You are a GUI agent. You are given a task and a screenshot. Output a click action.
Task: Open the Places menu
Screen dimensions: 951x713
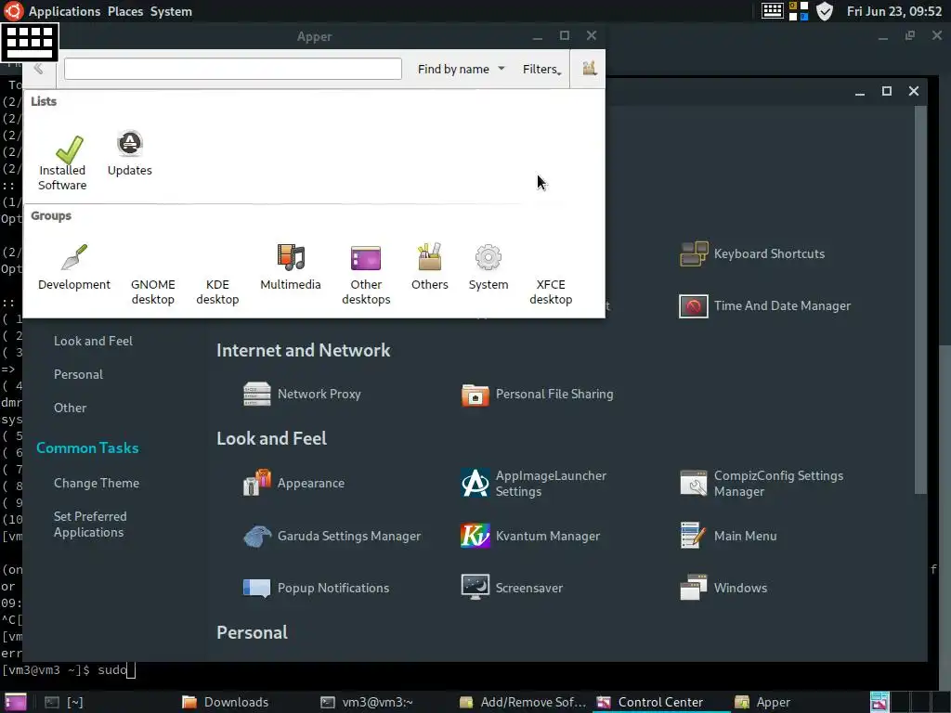[x=125, y=11]
